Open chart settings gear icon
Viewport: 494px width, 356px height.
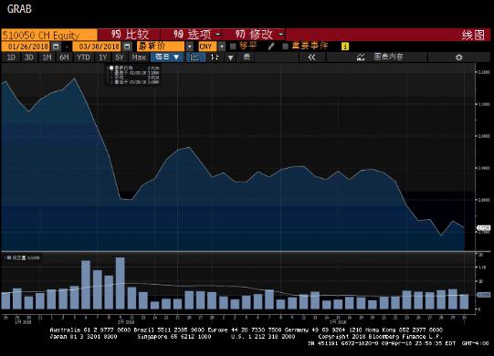[x=458, y=58]
